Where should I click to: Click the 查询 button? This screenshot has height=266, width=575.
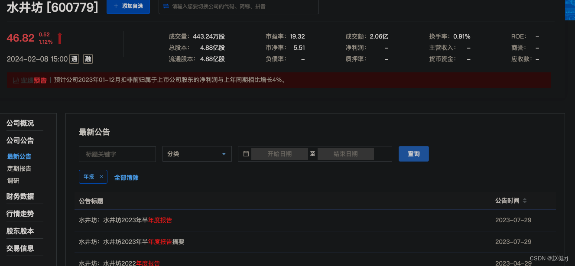tap(414, 154)
